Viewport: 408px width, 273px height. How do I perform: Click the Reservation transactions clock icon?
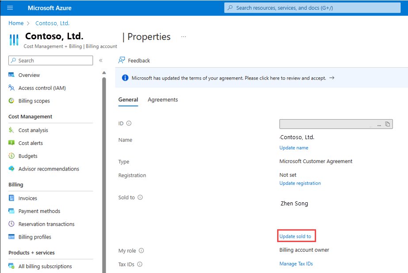tap(11, 224)
